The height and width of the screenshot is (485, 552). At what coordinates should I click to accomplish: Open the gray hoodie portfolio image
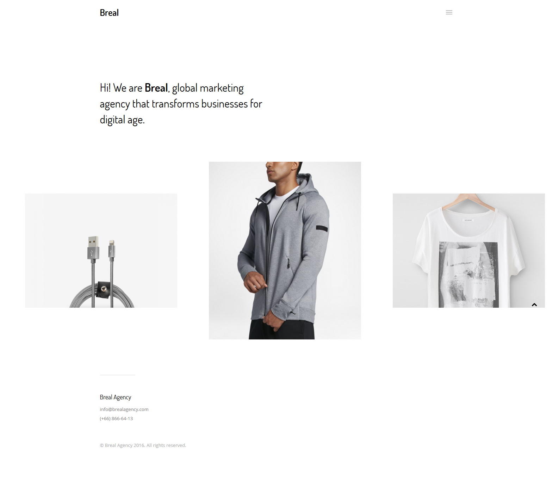285,251
